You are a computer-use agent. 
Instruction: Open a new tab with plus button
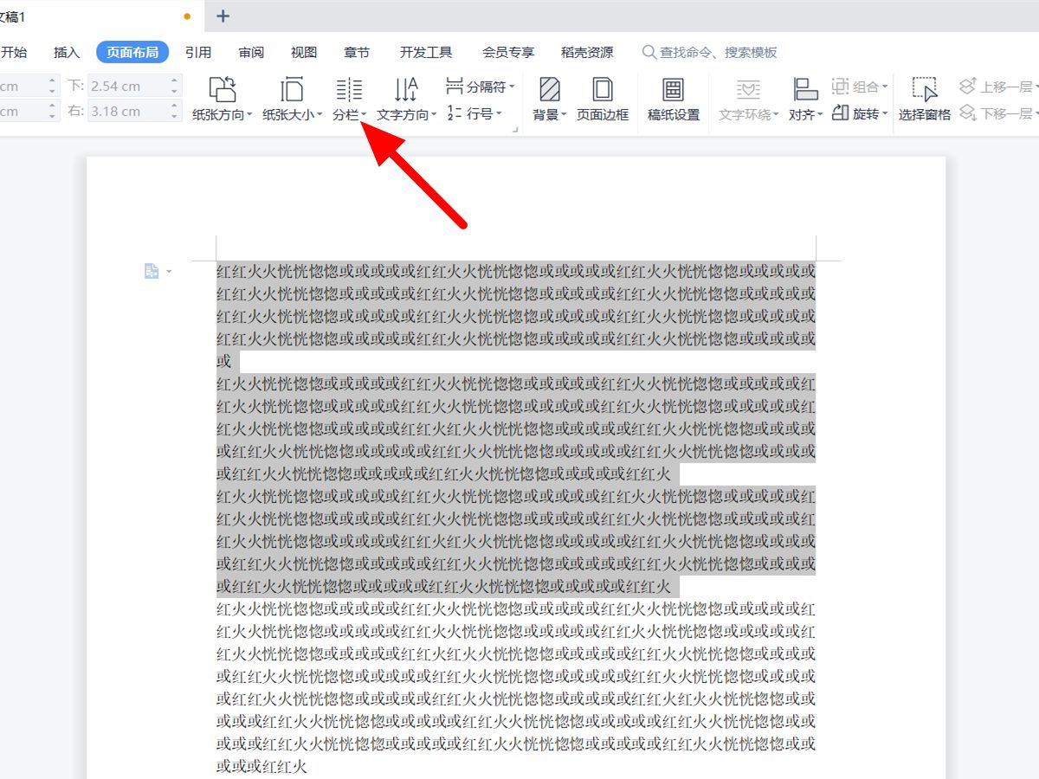(223, 16)
